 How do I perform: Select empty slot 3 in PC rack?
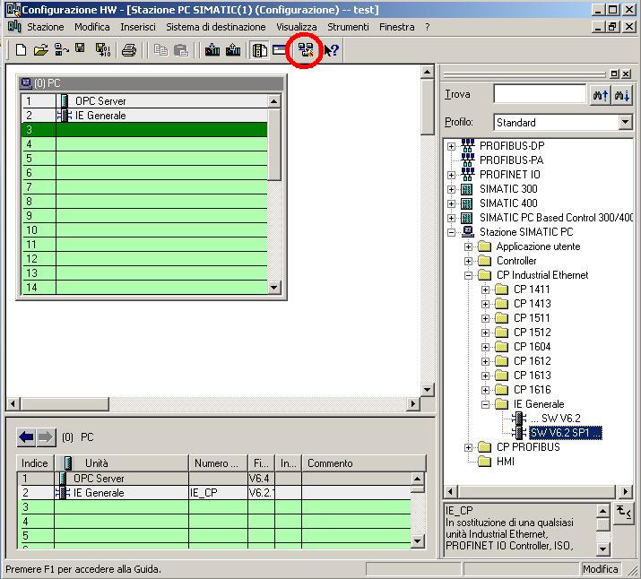click(x=144, y=130)
